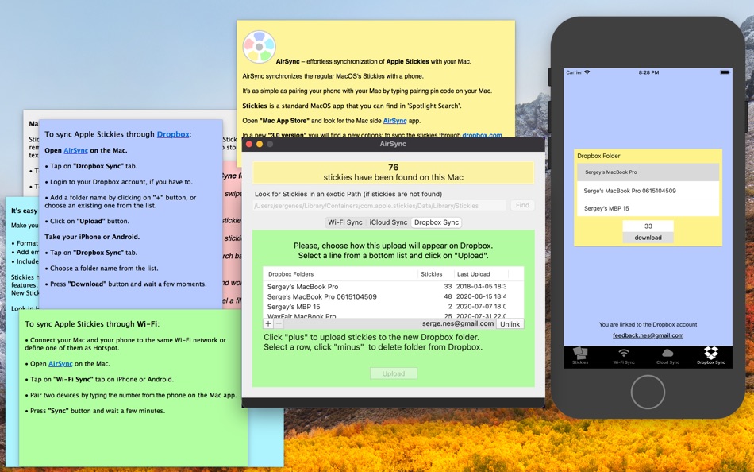This screenshot has height=472, width=754.
Task: Tap the Wi-Fi Sync icon on phone
Action: [x=624, y=356]
